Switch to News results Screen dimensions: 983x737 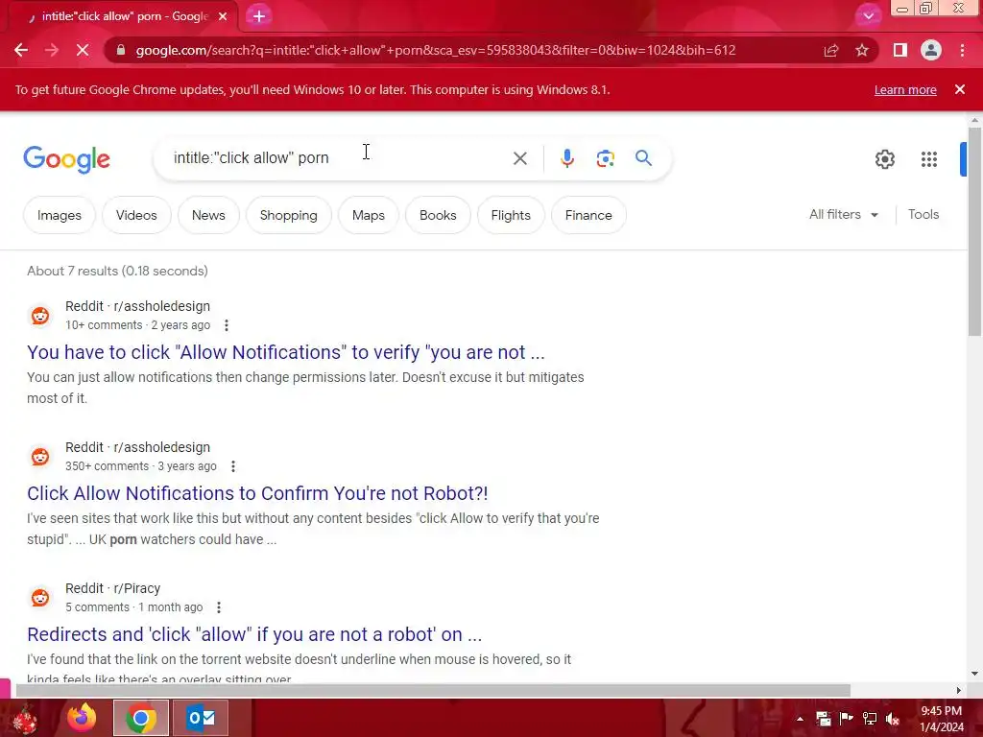208,215
